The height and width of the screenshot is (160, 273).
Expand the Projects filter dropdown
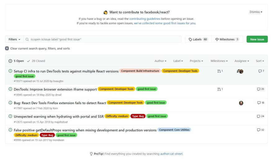pyautogui.click(x=196, y=61)
